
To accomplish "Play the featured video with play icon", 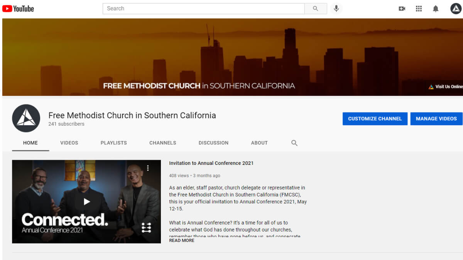I will pyautogui.click(x=87, y=201).
